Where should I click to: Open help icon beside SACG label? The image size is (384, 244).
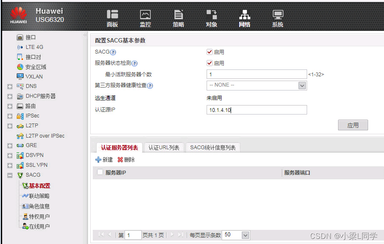pyautogui.click(x=113, y=52)
